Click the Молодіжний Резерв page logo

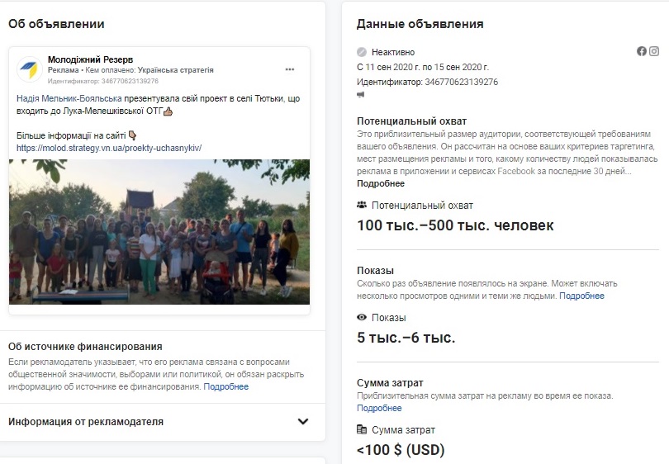30,69
